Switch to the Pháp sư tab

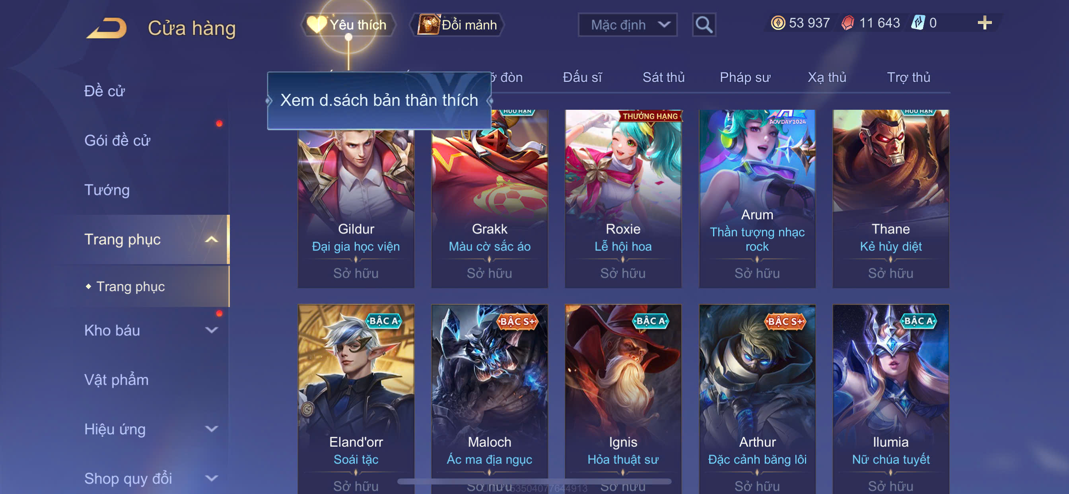[744, 78]
